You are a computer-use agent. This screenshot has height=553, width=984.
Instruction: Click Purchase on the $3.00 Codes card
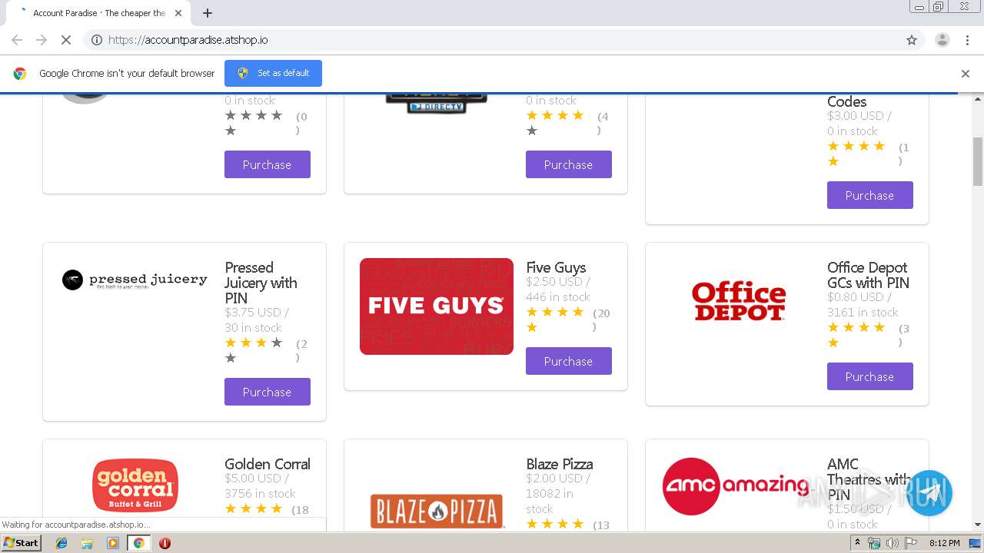point(870,195)
